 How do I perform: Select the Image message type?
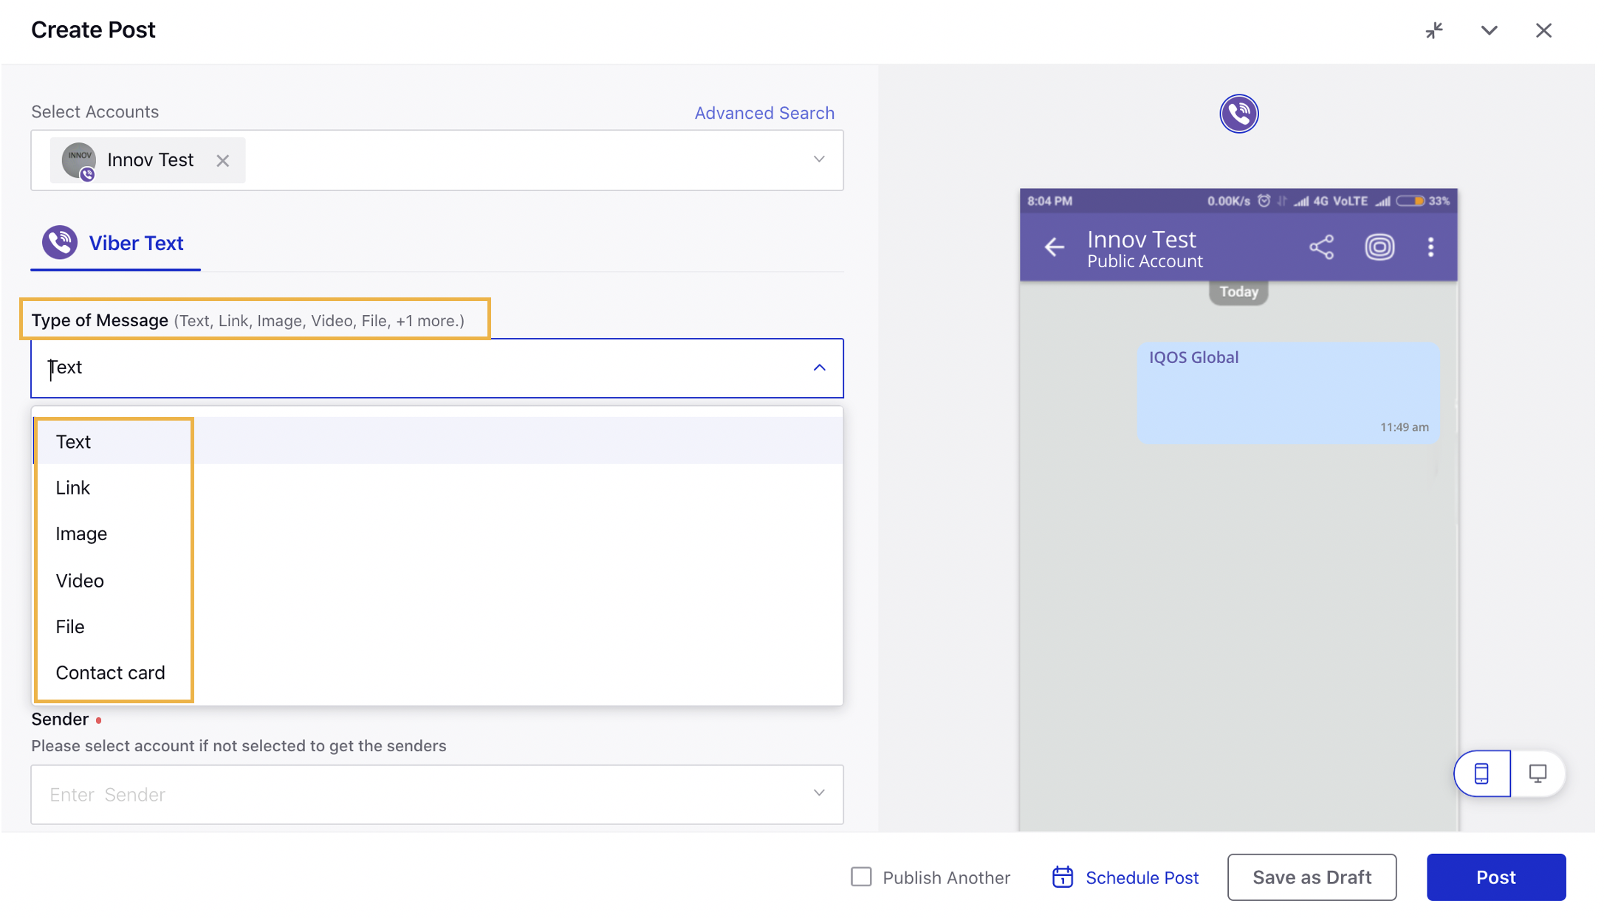81,534
